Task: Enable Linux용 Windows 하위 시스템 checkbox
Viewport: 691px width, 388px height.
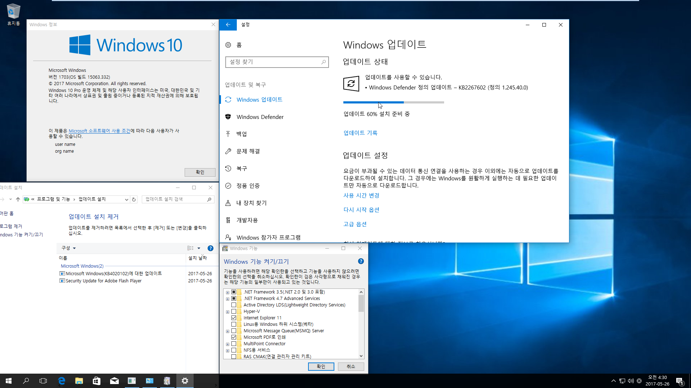Action: point(234,324)
